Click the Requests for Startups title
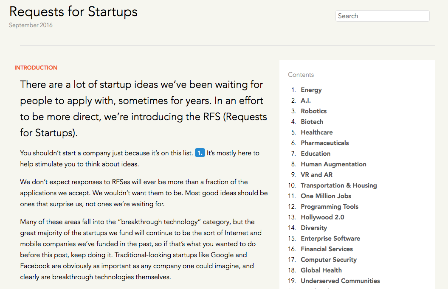The width and height of the screenshot is (448, 289). point(73,11)
